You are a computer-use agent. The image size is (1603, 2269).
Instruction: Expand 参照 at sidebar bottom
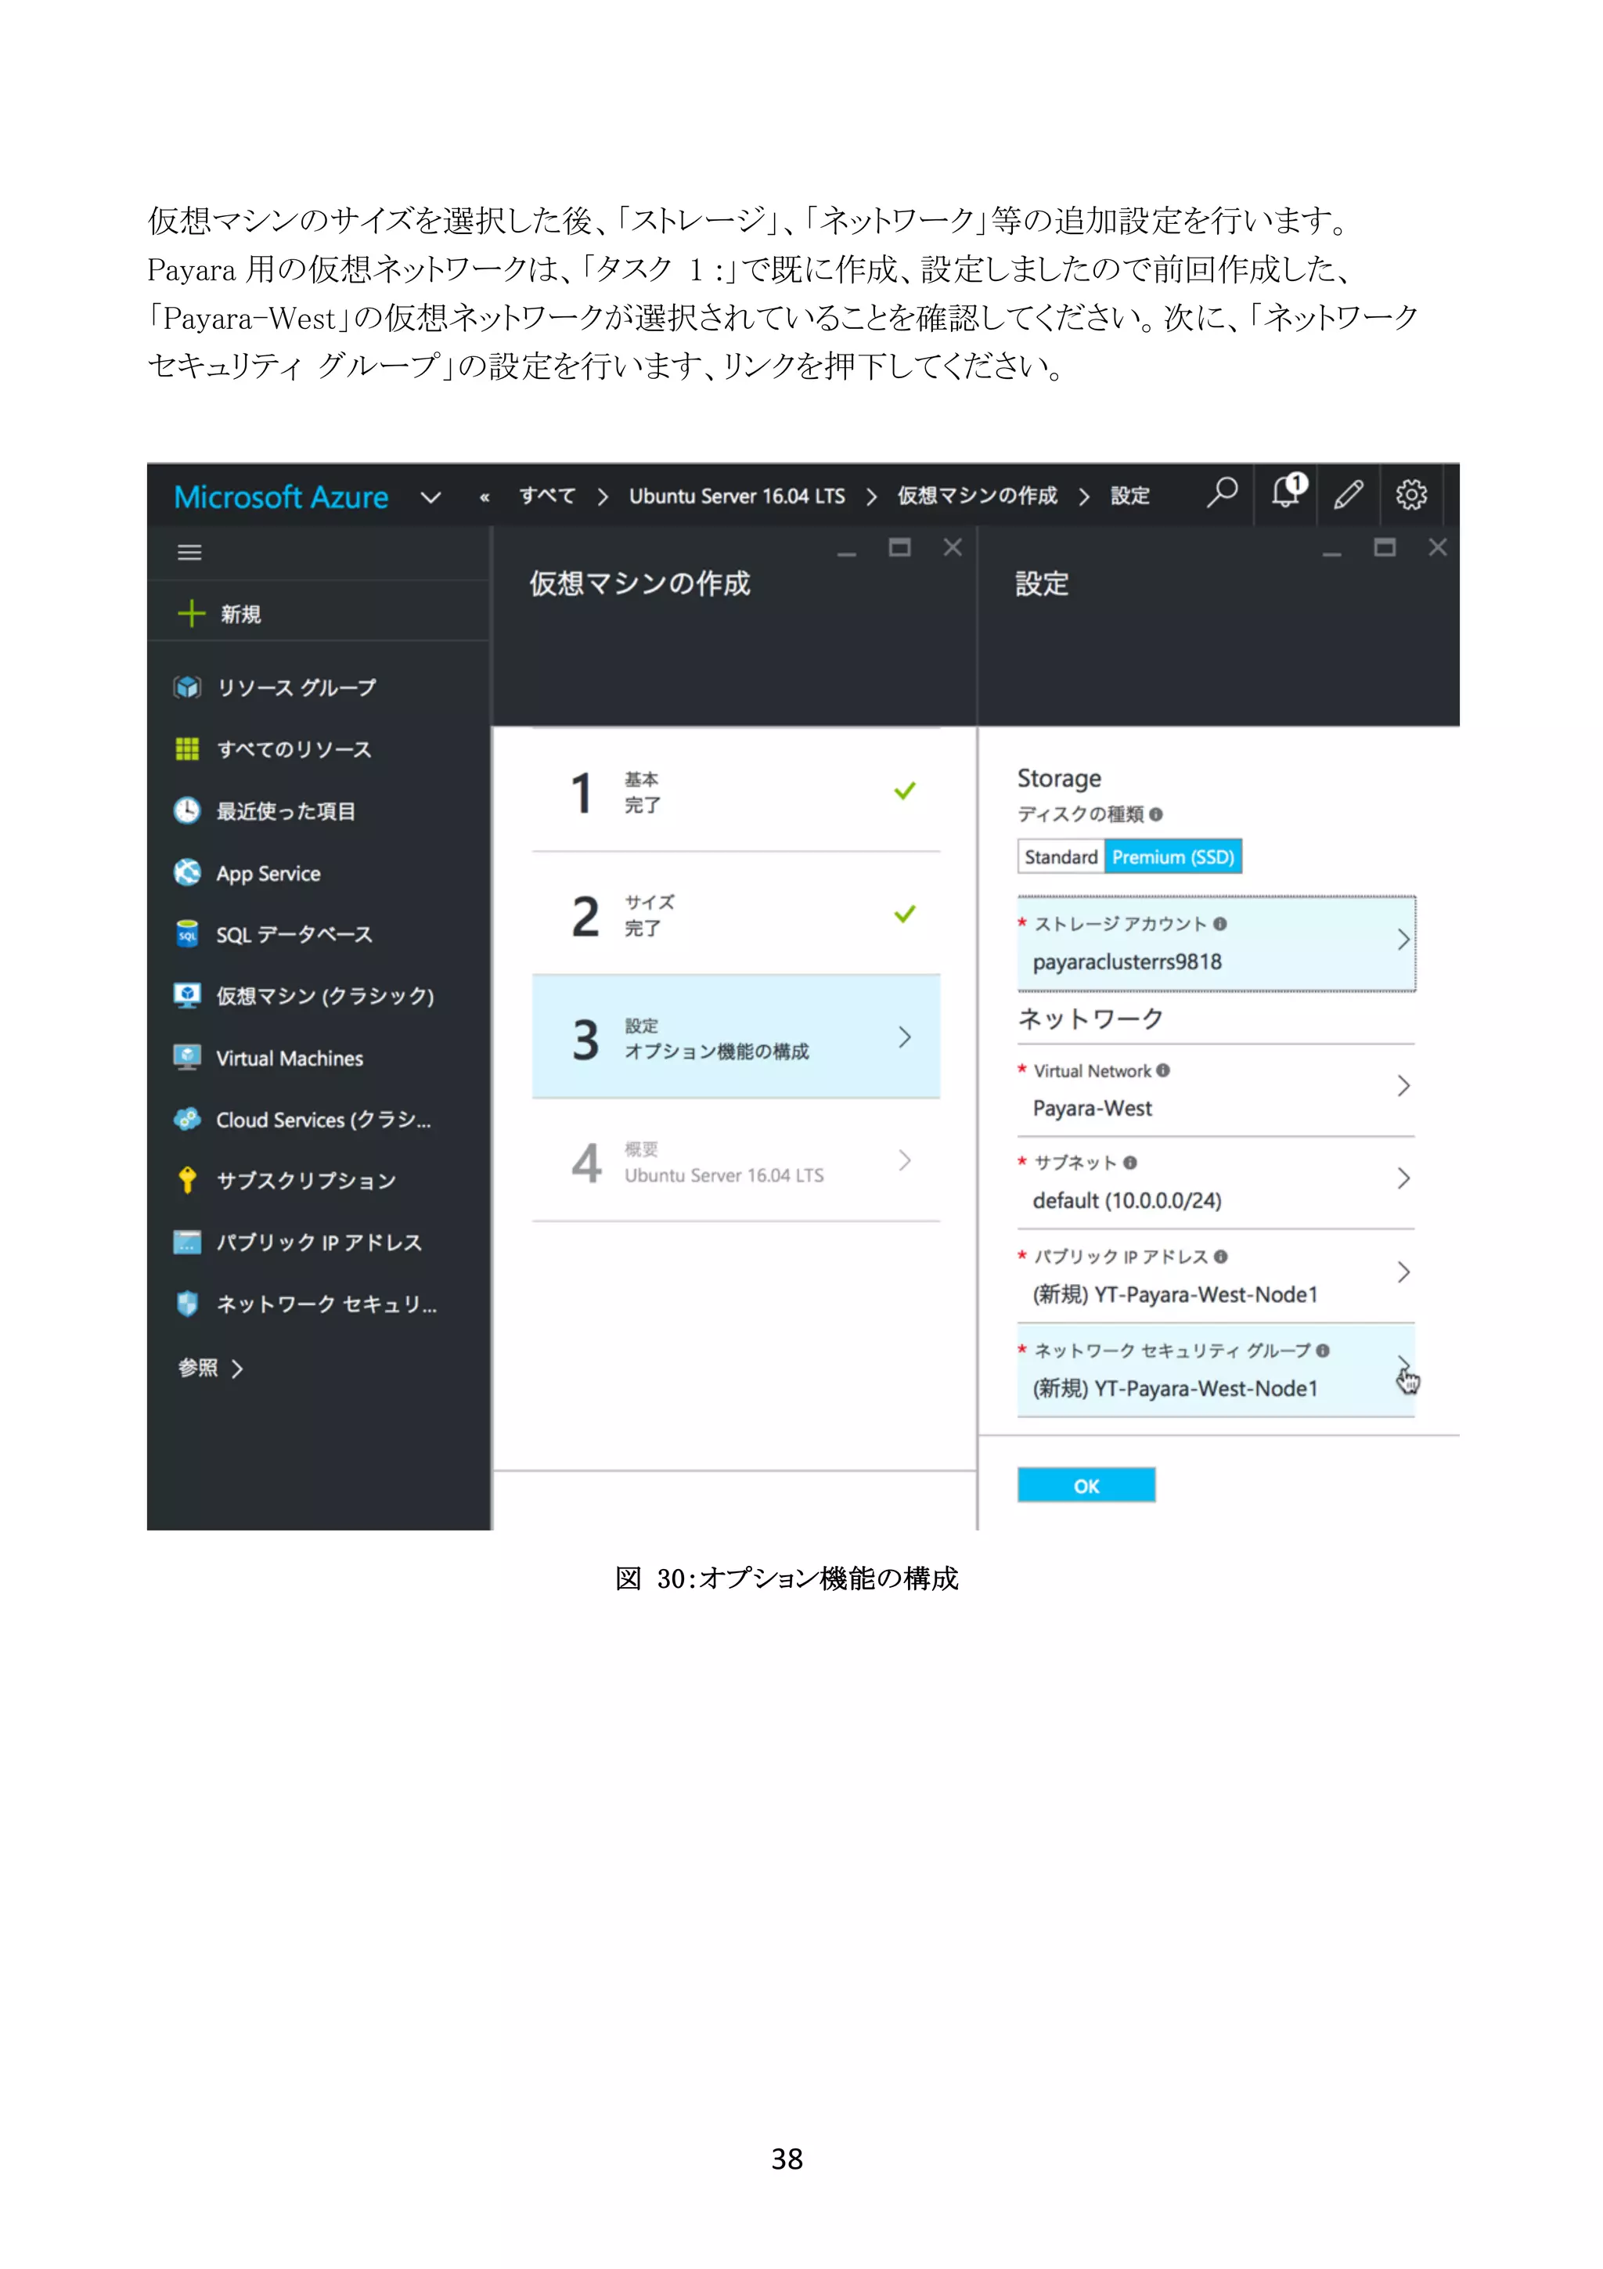211,1369
